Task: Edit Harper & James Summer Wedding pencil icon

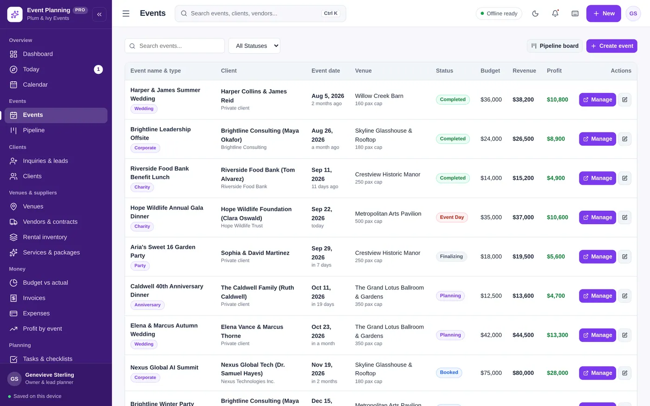Action: tap(625, 100)
